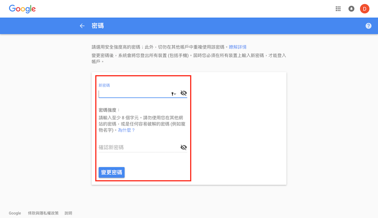Viewport: 378px width, 218px height.
Task: Toggle visibility of 新密碼 field
Action: [x=184, y=93]
